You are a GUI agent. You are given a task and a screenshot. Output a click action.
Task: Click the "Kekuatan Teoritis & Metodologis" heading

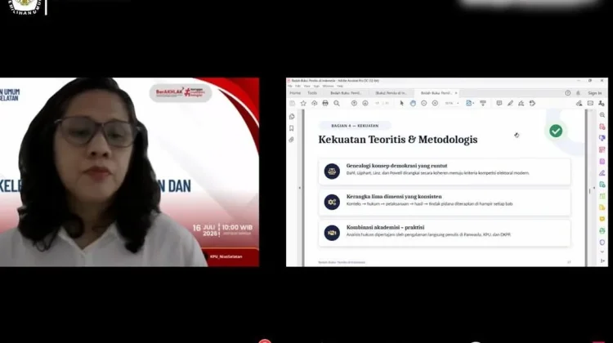click(x=397, y=140)
